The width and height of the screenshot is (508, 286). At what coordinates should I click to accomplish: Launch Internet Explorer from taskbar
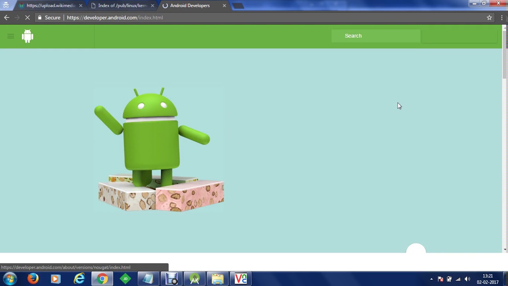(x=79, y=279)
